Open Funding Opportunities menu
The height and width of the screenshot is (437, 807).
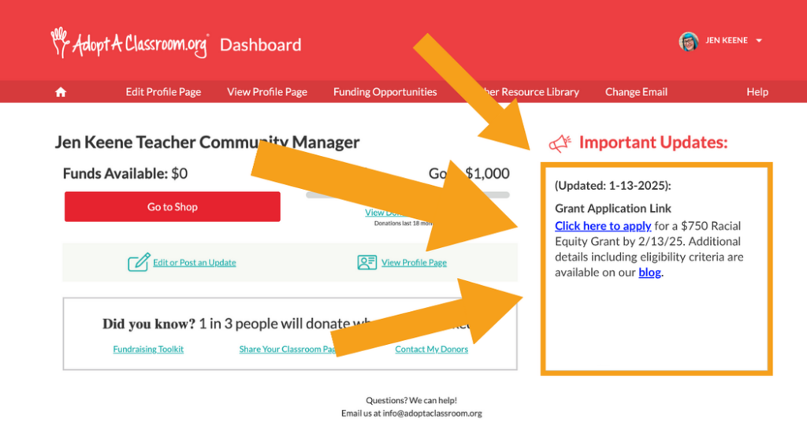(385, 92)
